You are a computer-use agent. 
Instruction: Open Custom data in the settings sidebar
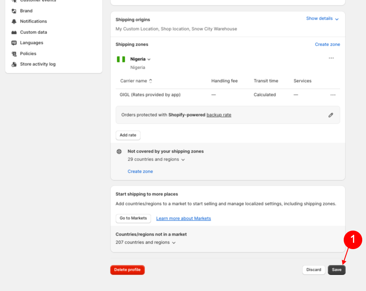click(x=33, y=32)
